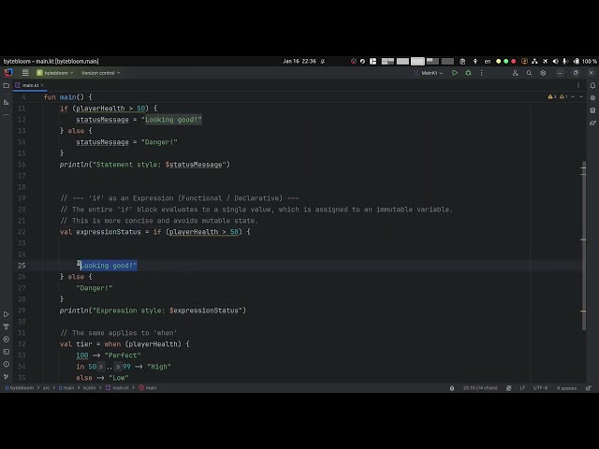The image size is (599, 449).
Task: Click the "Danger!" string on line 27
Action: click(x=95, y=288)
